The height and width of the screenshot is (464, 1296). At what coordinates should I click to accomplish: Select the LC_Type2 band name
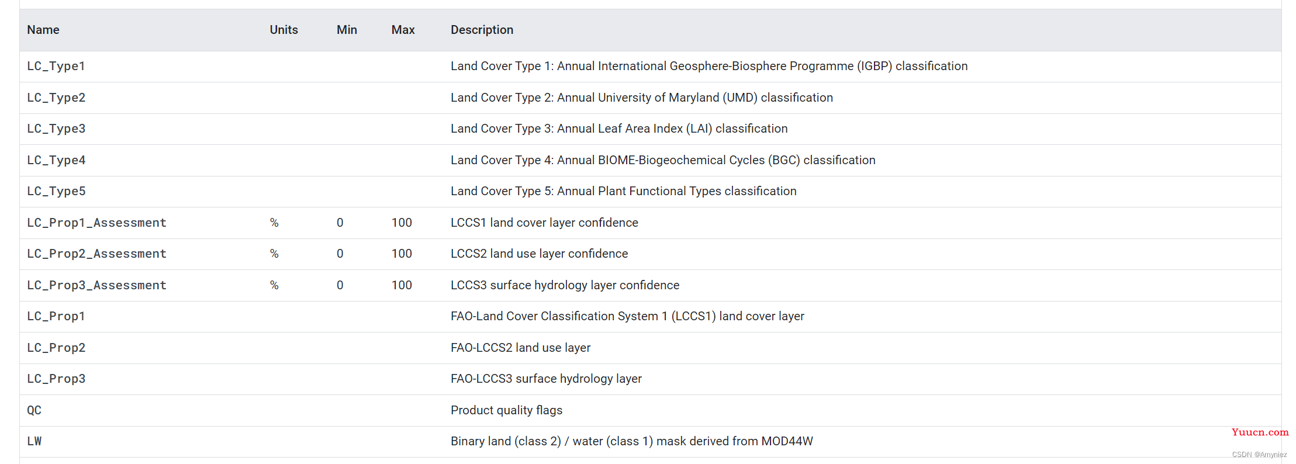click(x=56, y=98)
